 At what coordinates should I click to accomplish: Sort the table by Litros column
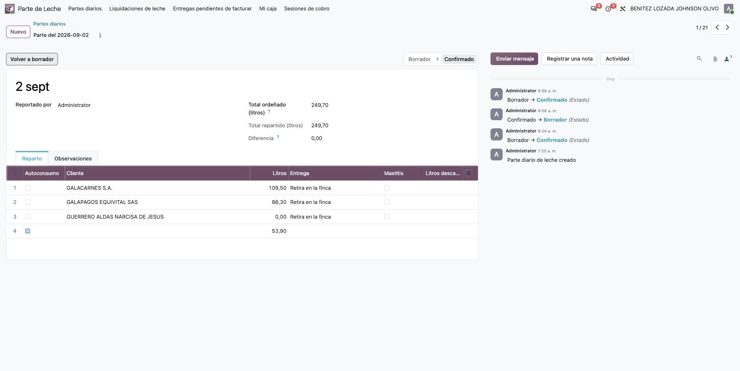(x=269, y=173)
